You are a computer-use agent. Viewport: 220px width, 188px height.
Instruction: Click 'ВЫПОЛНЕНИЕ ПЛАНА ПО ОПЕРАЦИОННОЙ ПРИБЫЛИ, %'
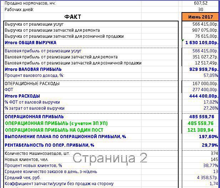tap(65, 137)
